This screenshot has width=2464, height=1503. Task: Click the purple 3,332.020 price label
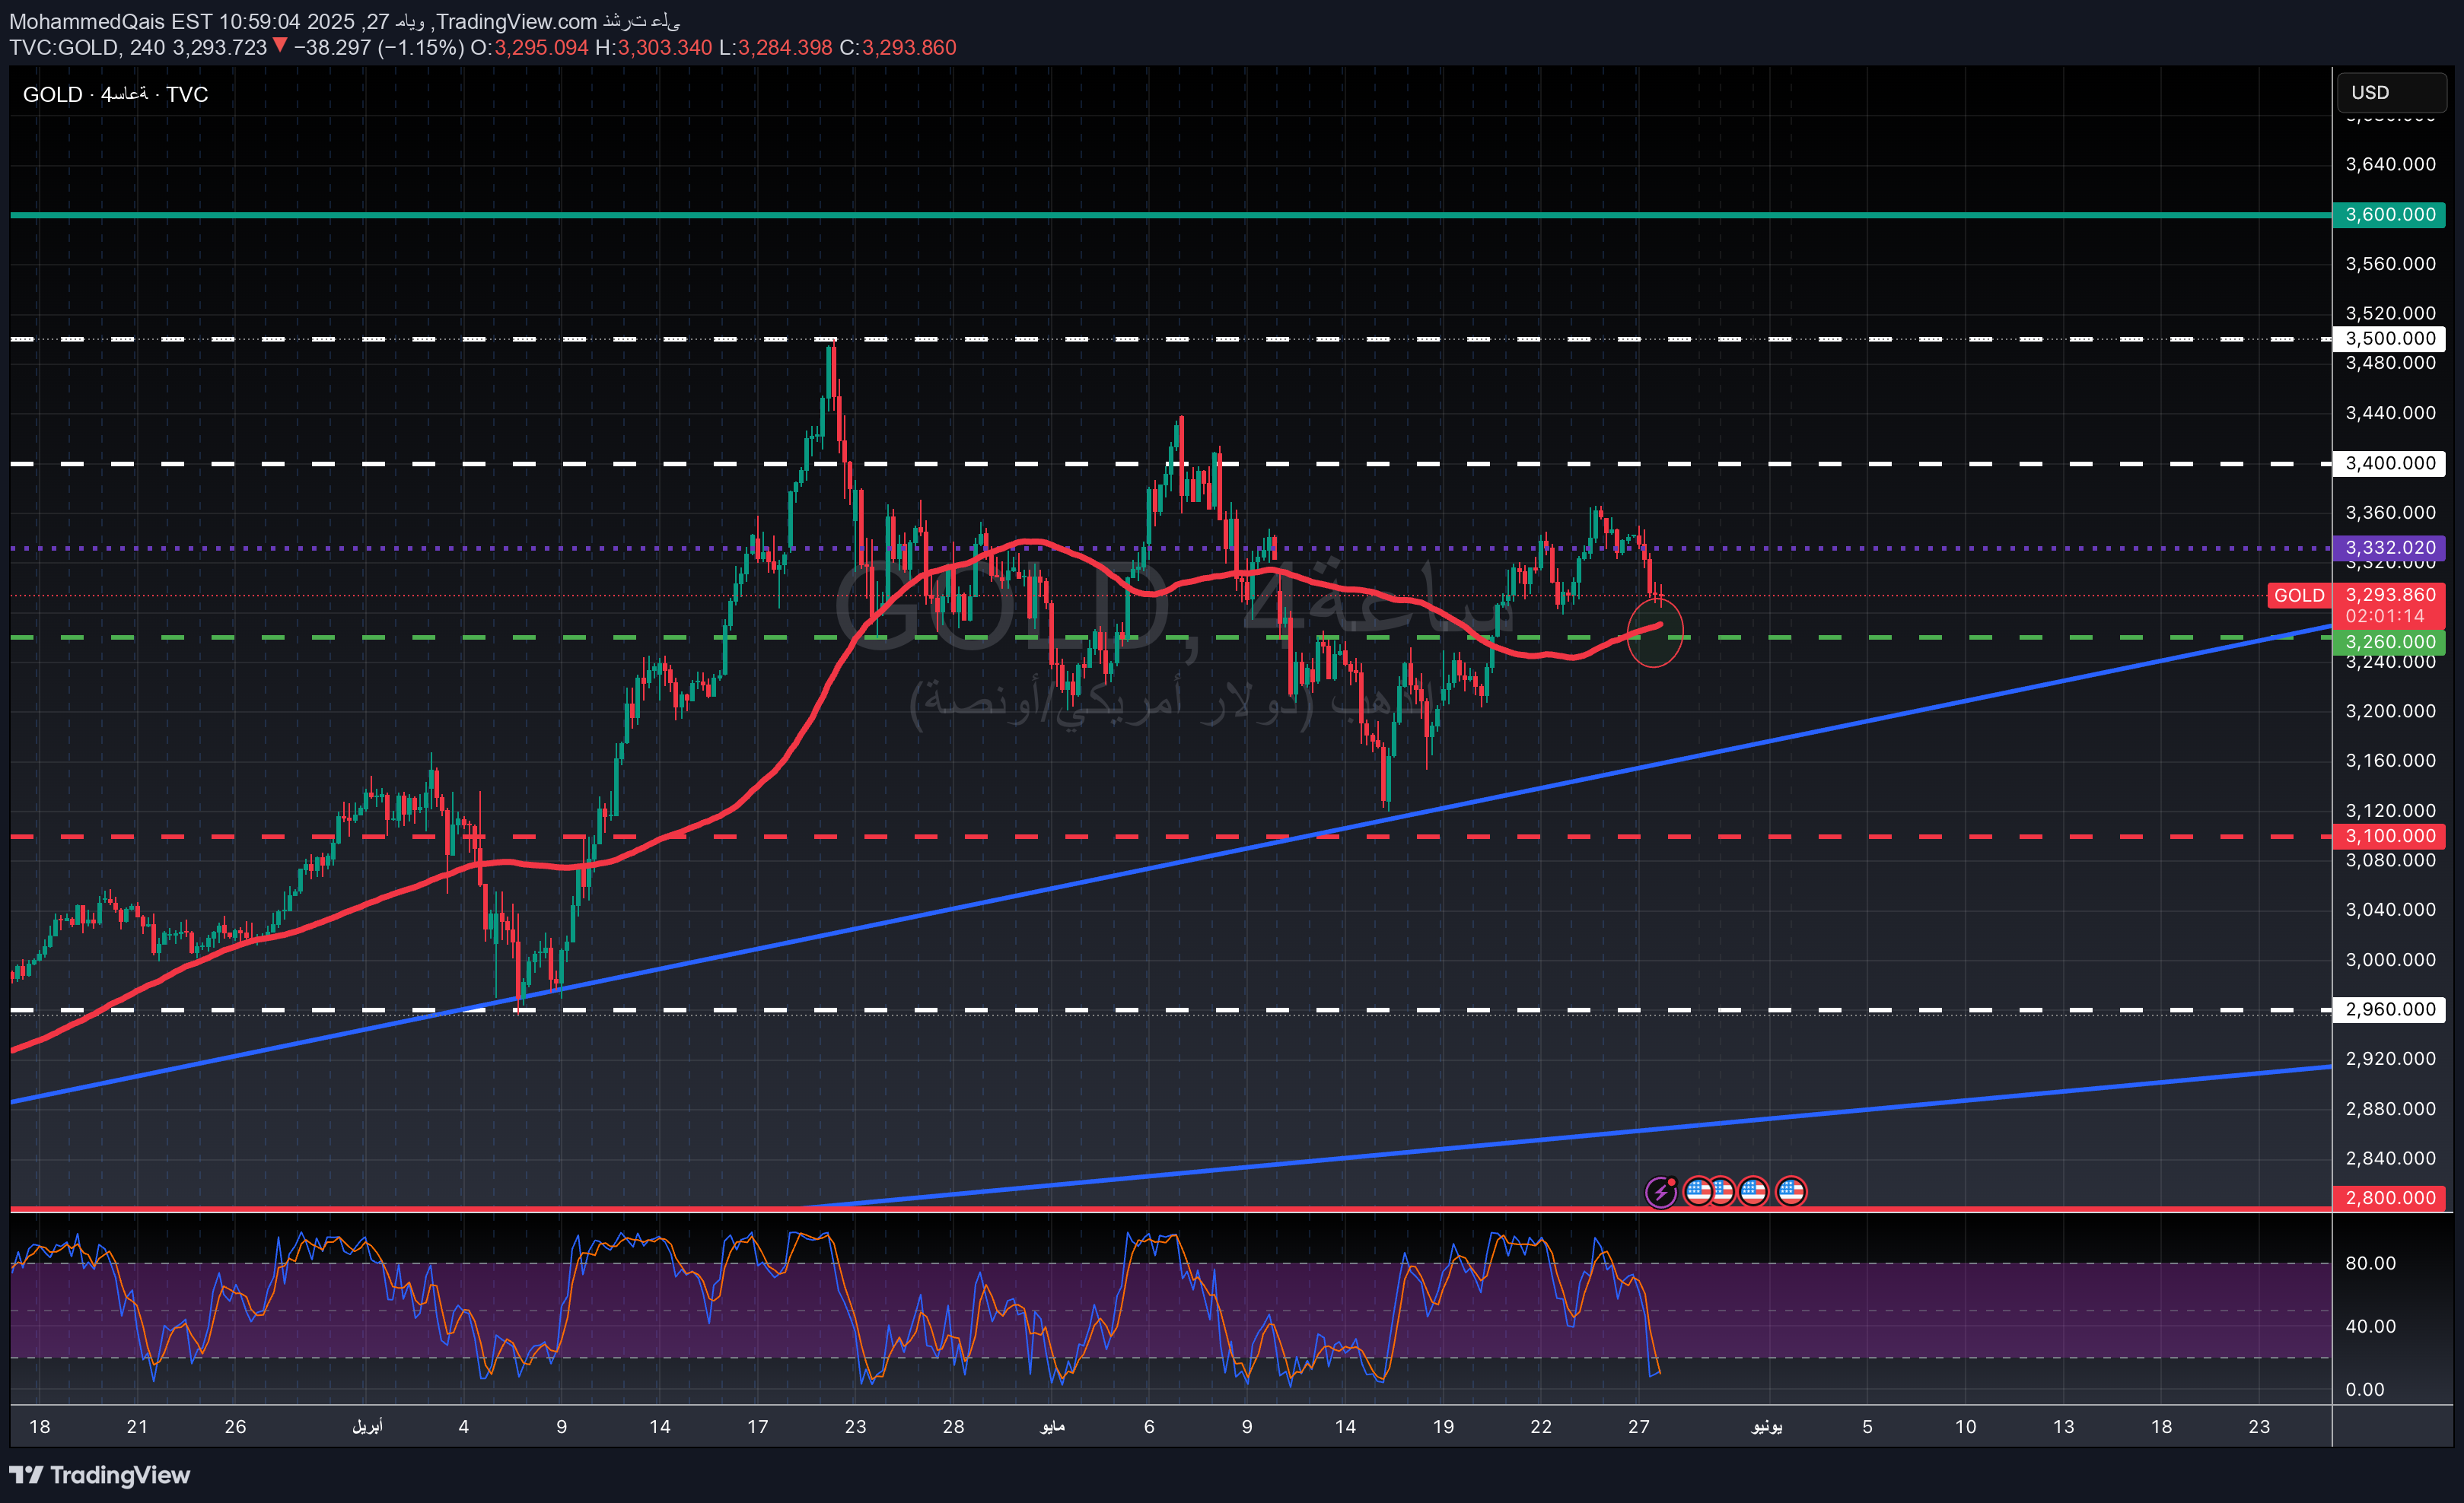(x=2390, y=548)
